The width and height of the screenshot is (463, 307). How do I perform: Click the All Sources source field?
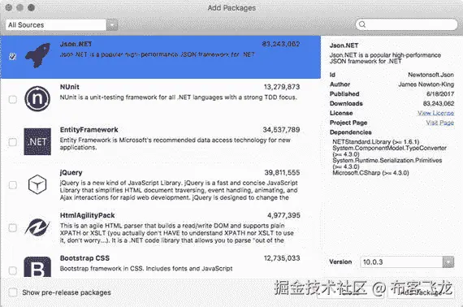56,25
